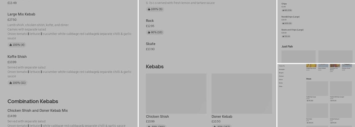This screenshot has height=127, width=355.
Task: Click the thumbs-up badge under Skate and Chips (Large)
Action: [286, 36]
